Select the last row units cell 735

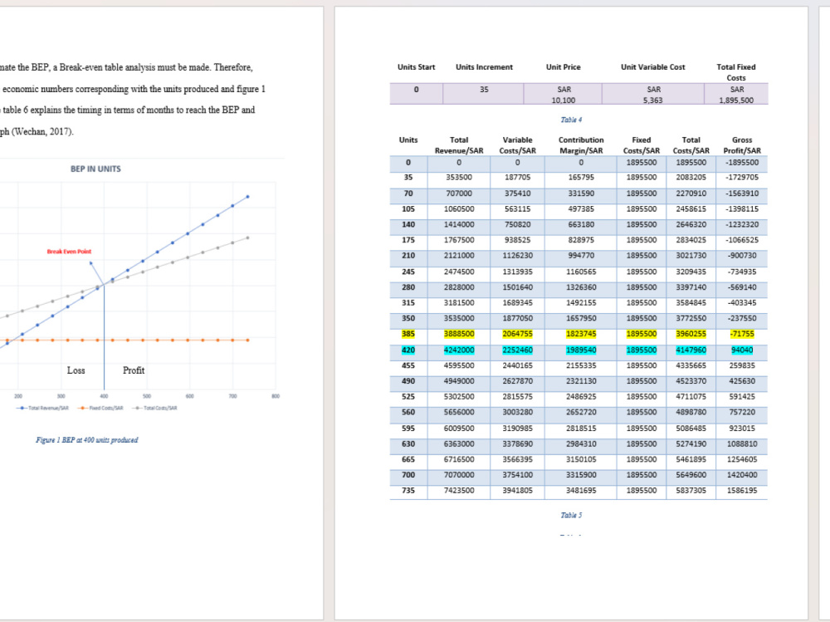408,491
